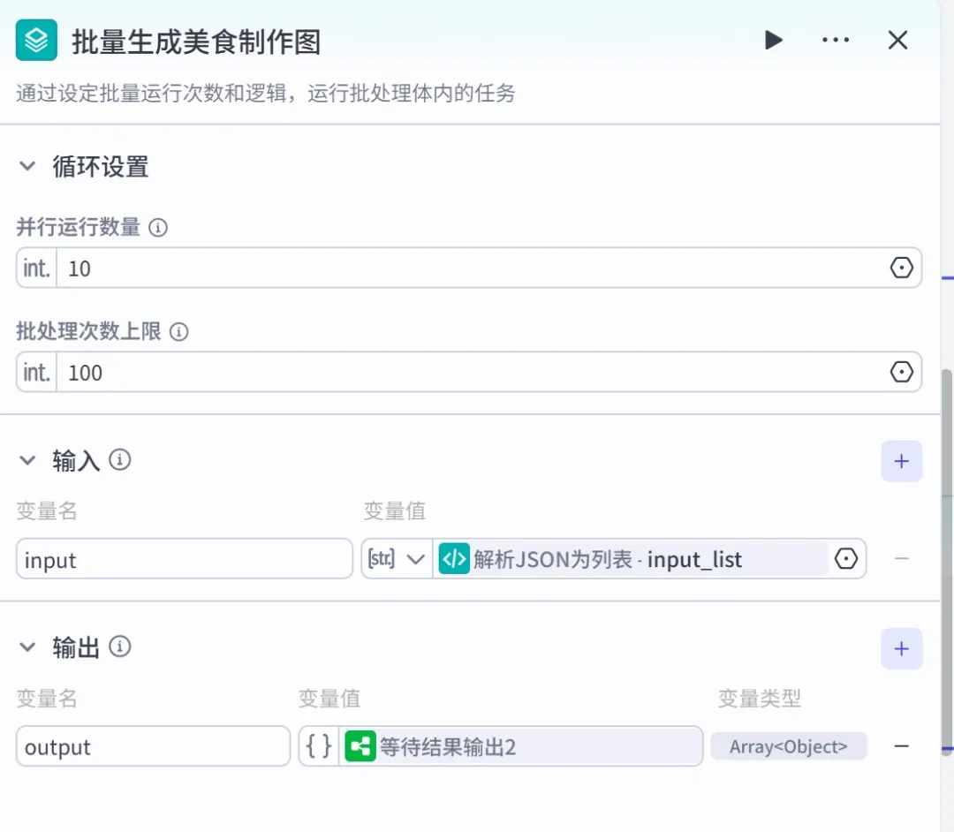Click variable reference hexagon for batch limit

click(901, 372)
